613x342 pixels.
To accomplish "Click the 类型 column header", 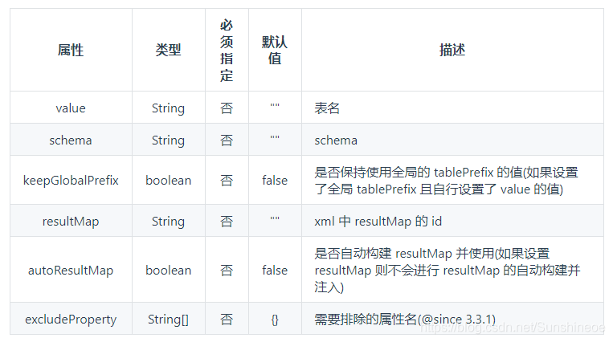I will point(169,50).
